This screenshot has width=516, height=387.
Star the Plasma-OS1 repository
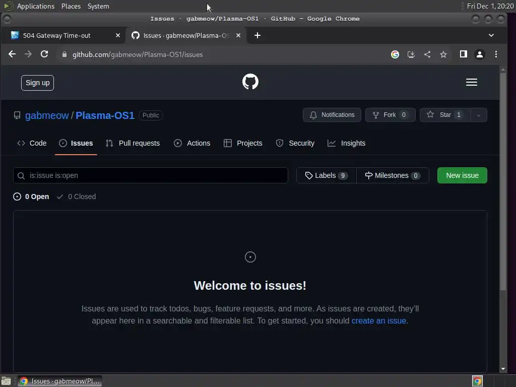point(445,115)
